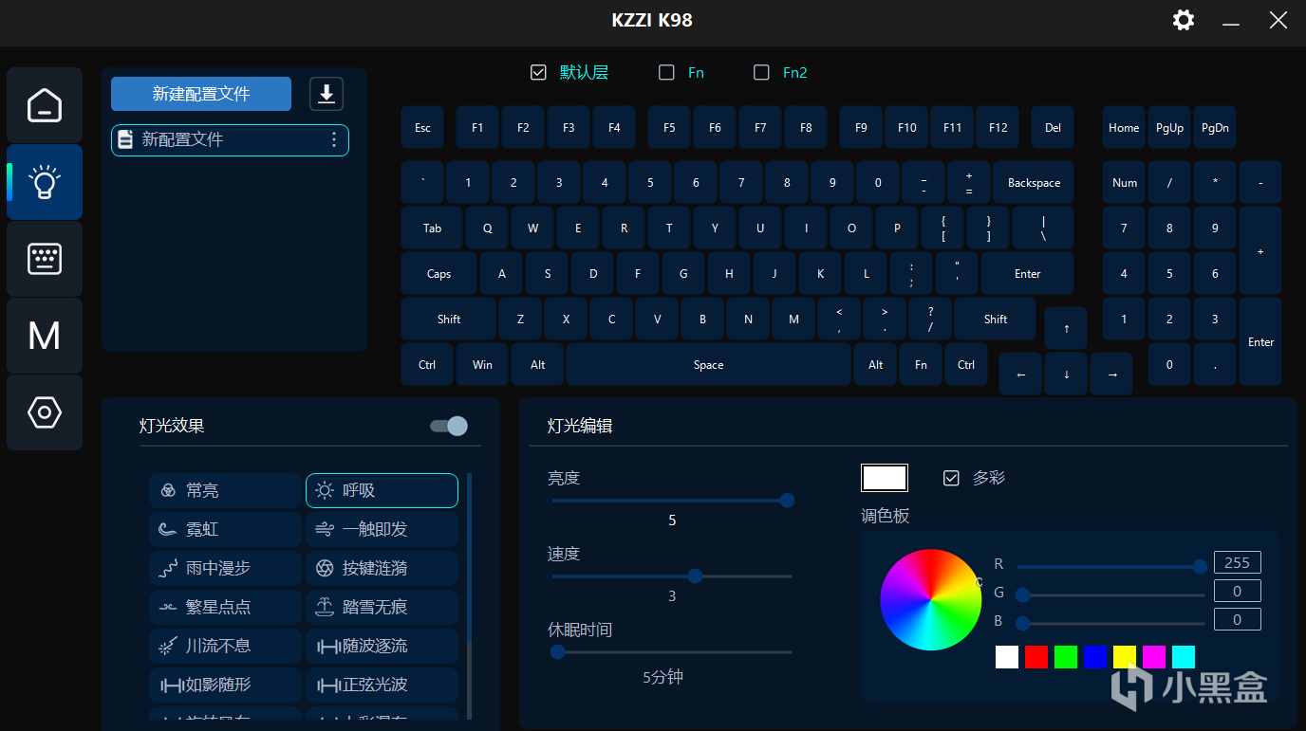Viewport: 1306px width, 731px height.
Task: Uncheck the 多彩 multicolor checkbox
Action: click(x=951, y=478)
